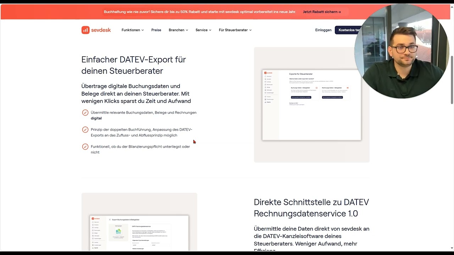
Task: Go to the Preise page
Action: 156,30
